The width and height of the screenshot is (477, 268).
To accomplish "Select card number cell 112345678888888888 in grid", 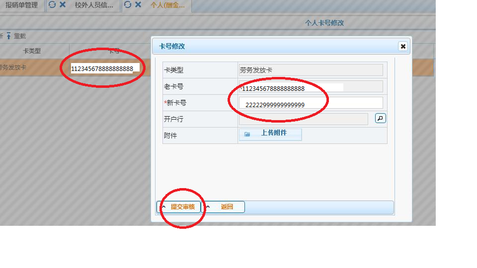I will (x=102, y=68).
